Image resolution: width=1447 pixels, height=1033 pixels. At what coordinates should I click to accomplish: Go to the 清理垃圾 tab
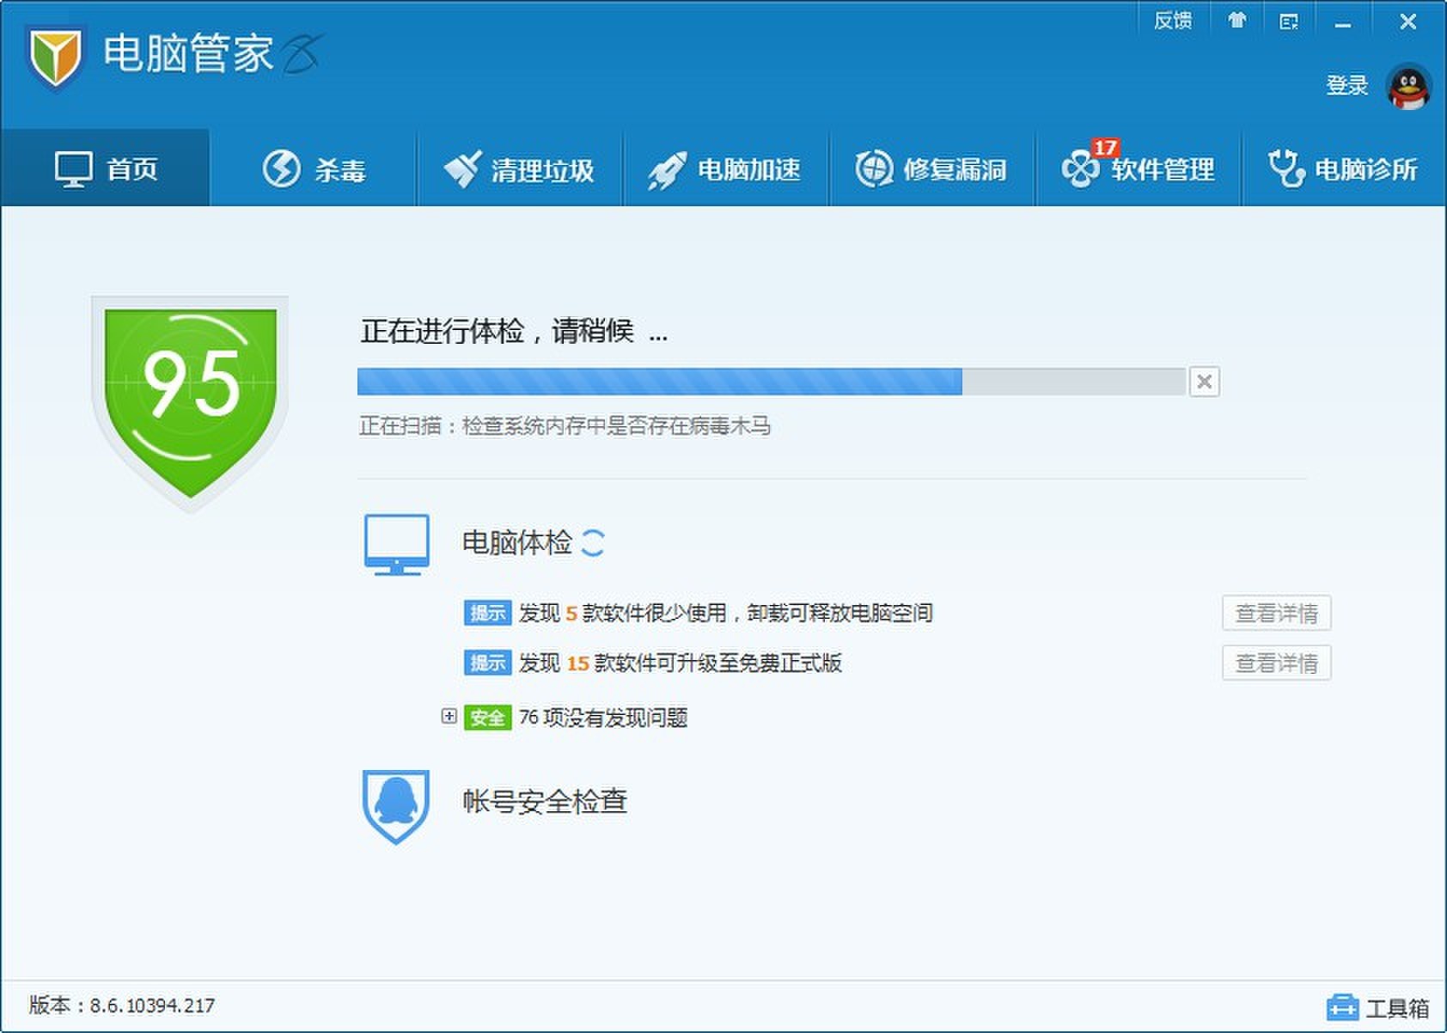coord(520,168)
